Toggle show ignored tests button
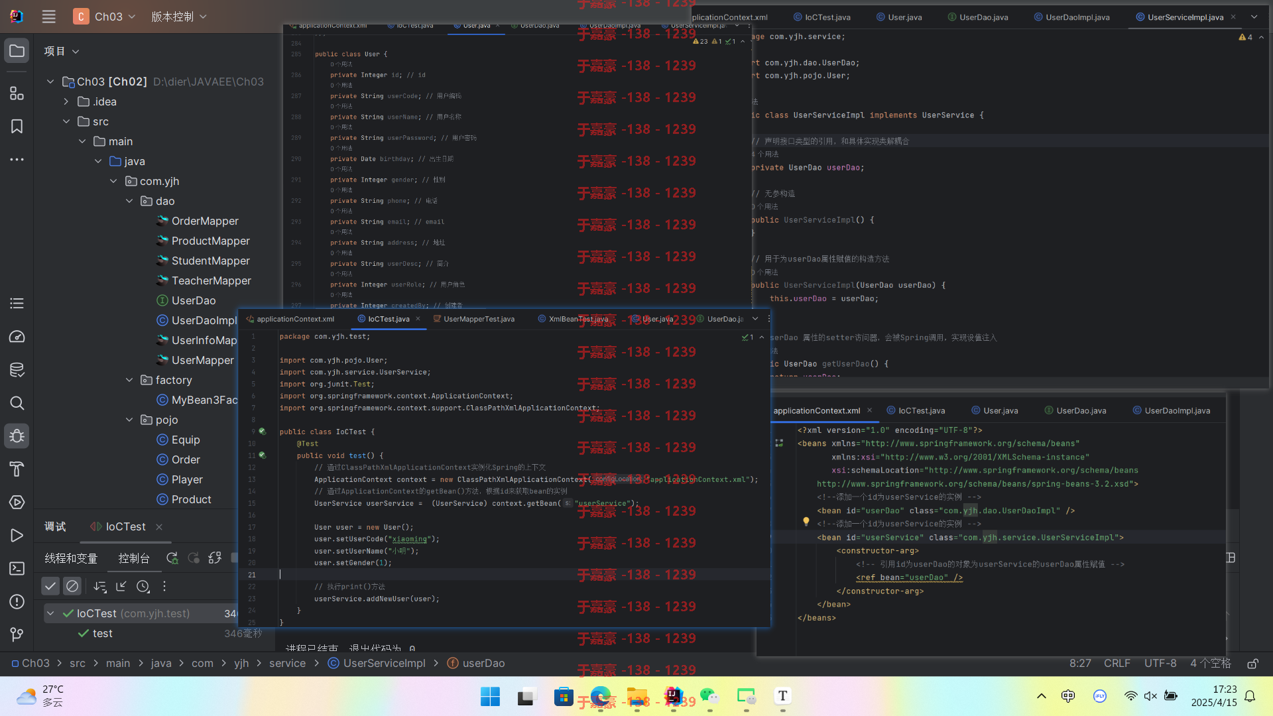 click(x=72, y=586)
